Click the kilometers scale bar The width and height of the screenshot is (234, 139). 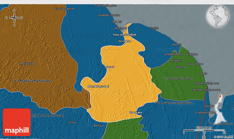tap(204, 130)
